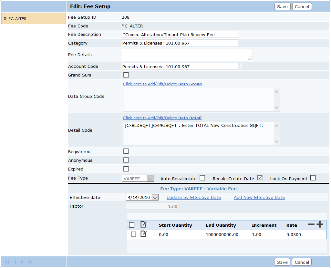Open Add/Edit/Delete Data Detail link
The width and height of the screenshot is (331, 268).
click(162, 118)
